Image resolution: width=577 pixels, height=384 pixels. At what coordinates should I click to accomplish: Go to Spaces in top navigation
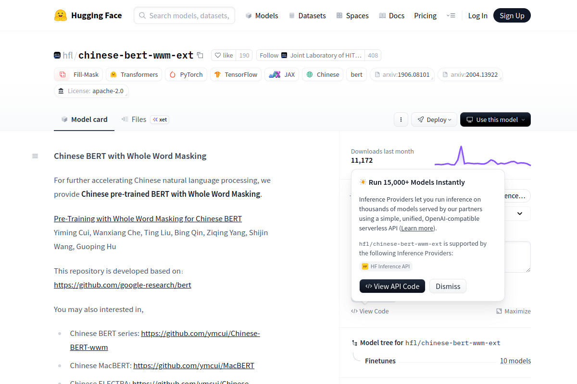[x=352, y=15]
